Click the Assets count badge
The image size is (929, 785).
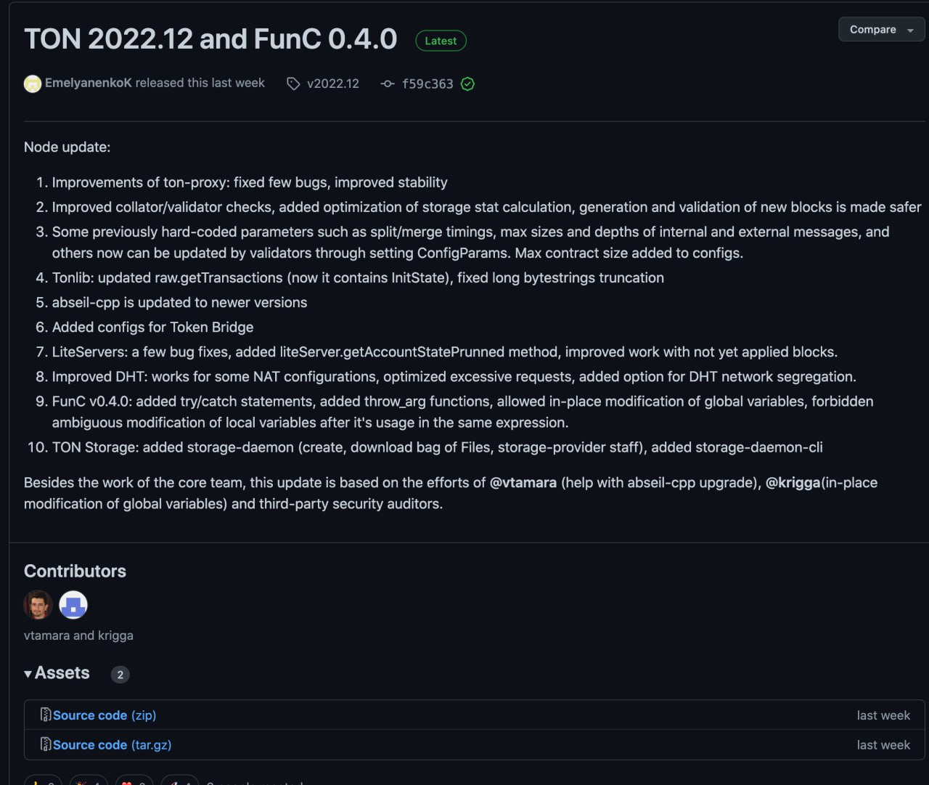click(120, 675)
